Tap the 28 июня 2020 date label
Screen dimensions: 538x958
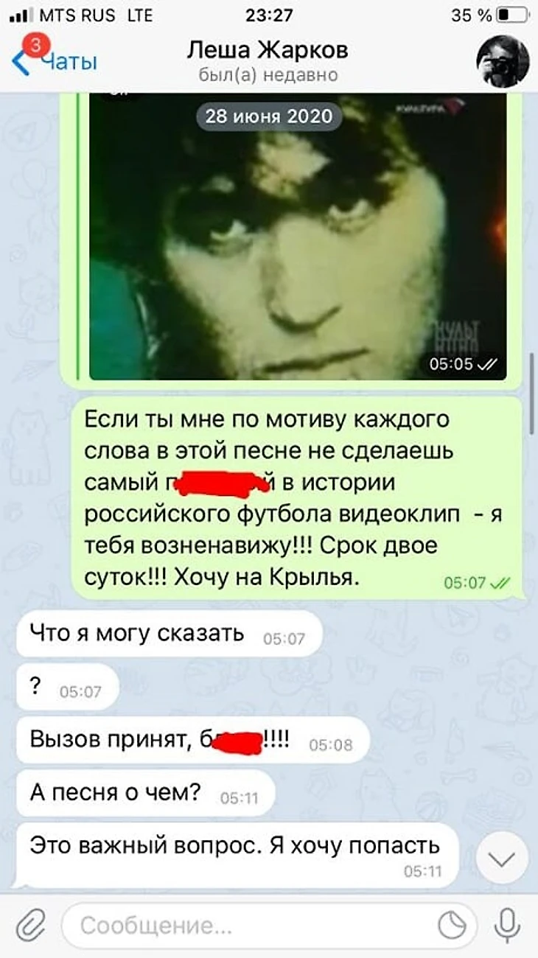(x=269, y=116)
